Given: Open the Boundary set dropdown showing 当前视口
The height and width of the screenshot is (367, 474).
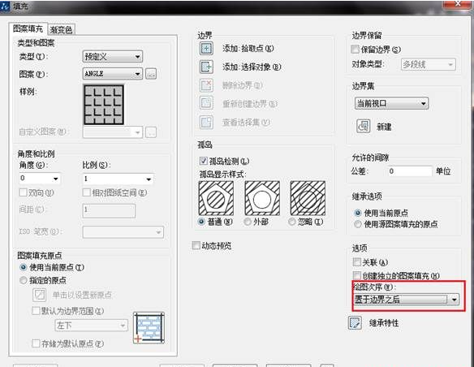Looking at the screenshot, I should [x=391, y=103].
